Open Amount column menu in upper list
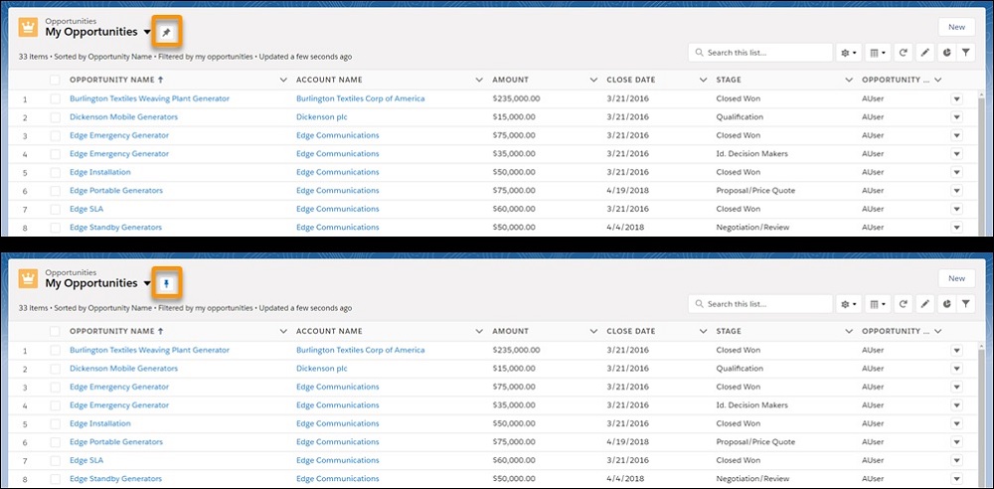 (591, 80)
